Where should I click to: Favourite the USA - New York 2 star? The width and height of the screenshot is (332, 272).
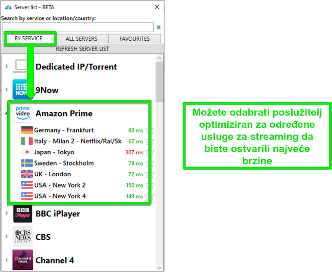[x=150, y=185]
